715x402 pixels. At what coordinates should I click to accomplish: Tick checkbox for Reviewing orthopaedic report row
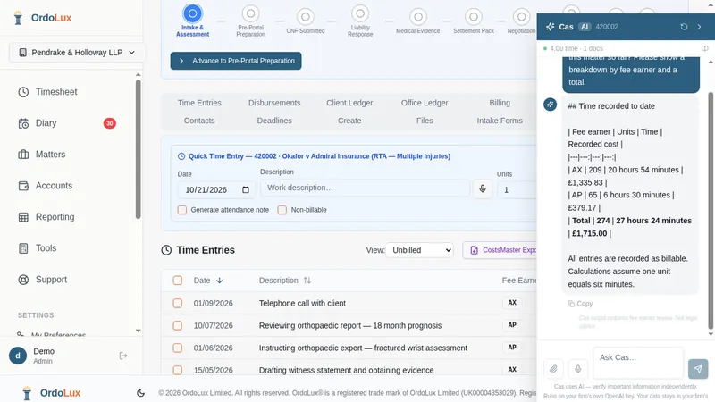click(x=177, y=325)
